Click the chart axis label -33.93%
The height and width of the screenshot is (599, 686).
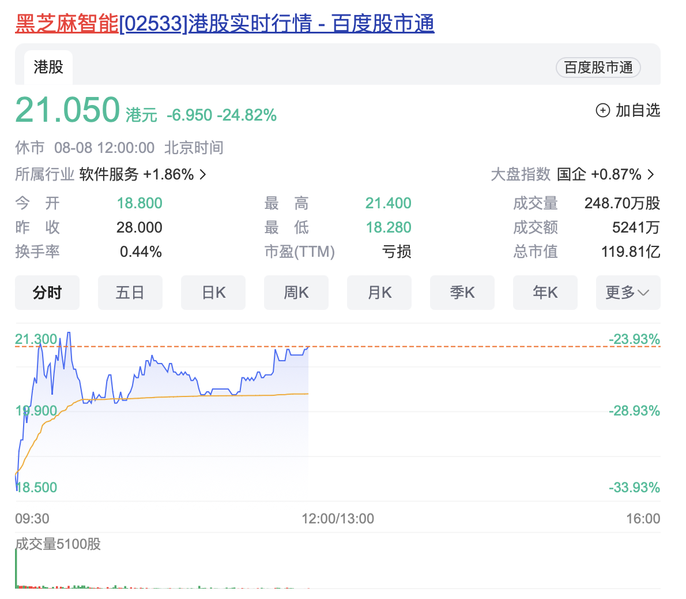click(x=634, y=488)
